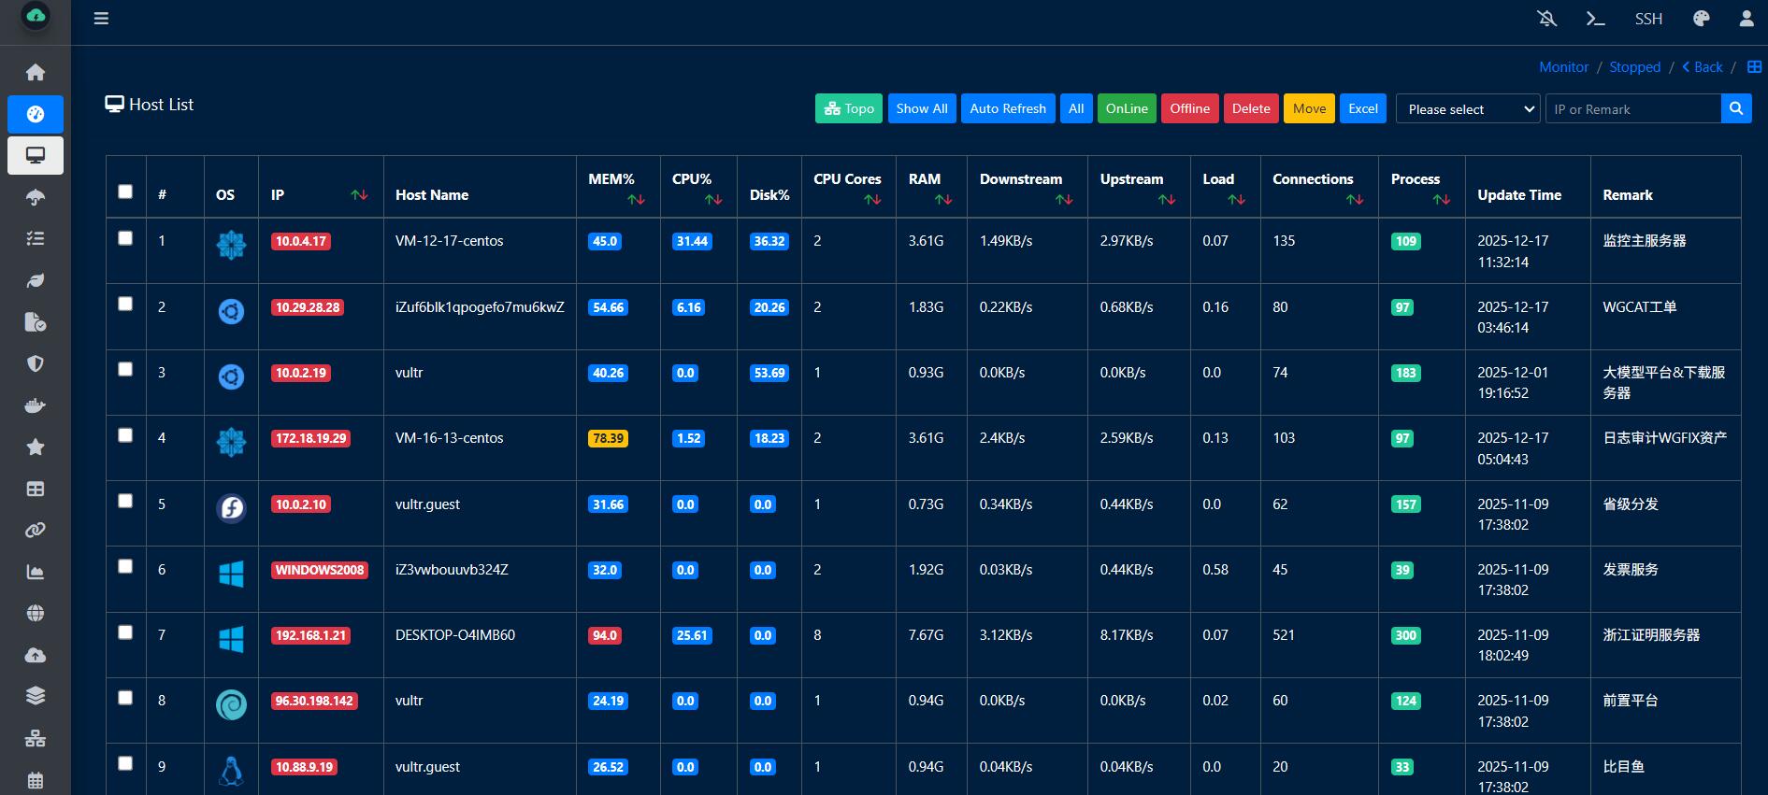
Task: Open the task checklist sidebar icon
Action: click(36, 239)
